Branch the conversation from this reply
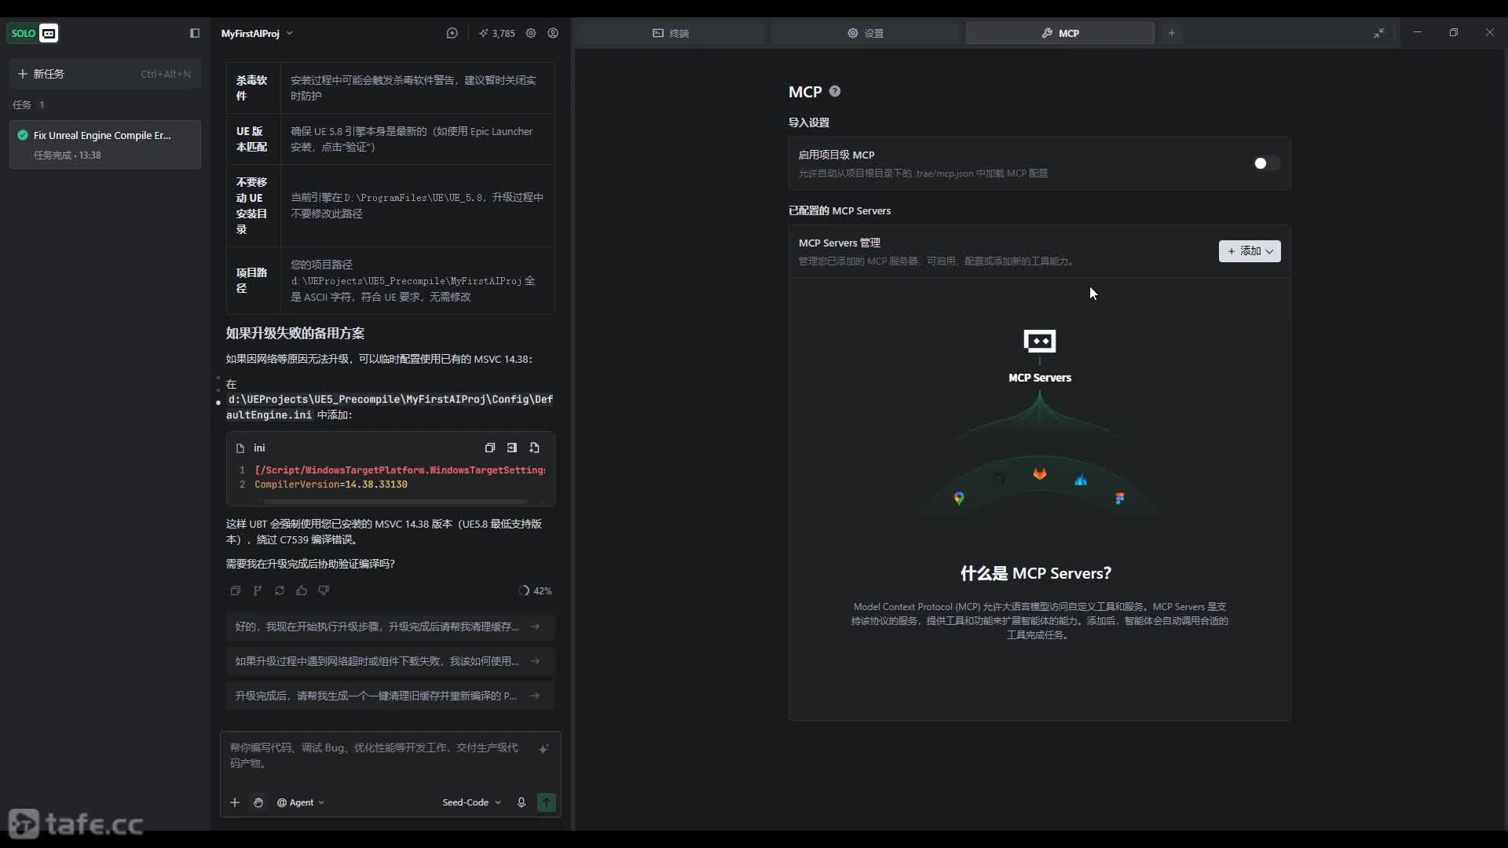The width and height of the screenshot is (1508, 848). (x=257, y=590)
